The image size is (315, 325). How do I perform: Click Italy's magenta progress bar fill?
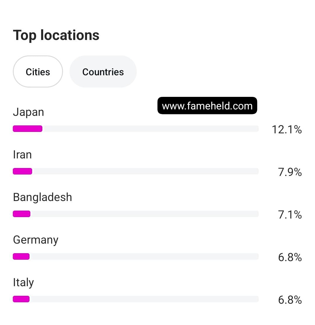click(x=21, y=299)
